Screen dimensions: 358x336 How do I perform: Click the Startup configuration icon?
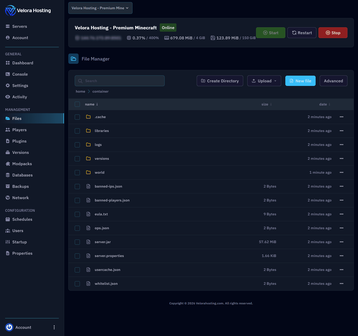tap(8, 242)
